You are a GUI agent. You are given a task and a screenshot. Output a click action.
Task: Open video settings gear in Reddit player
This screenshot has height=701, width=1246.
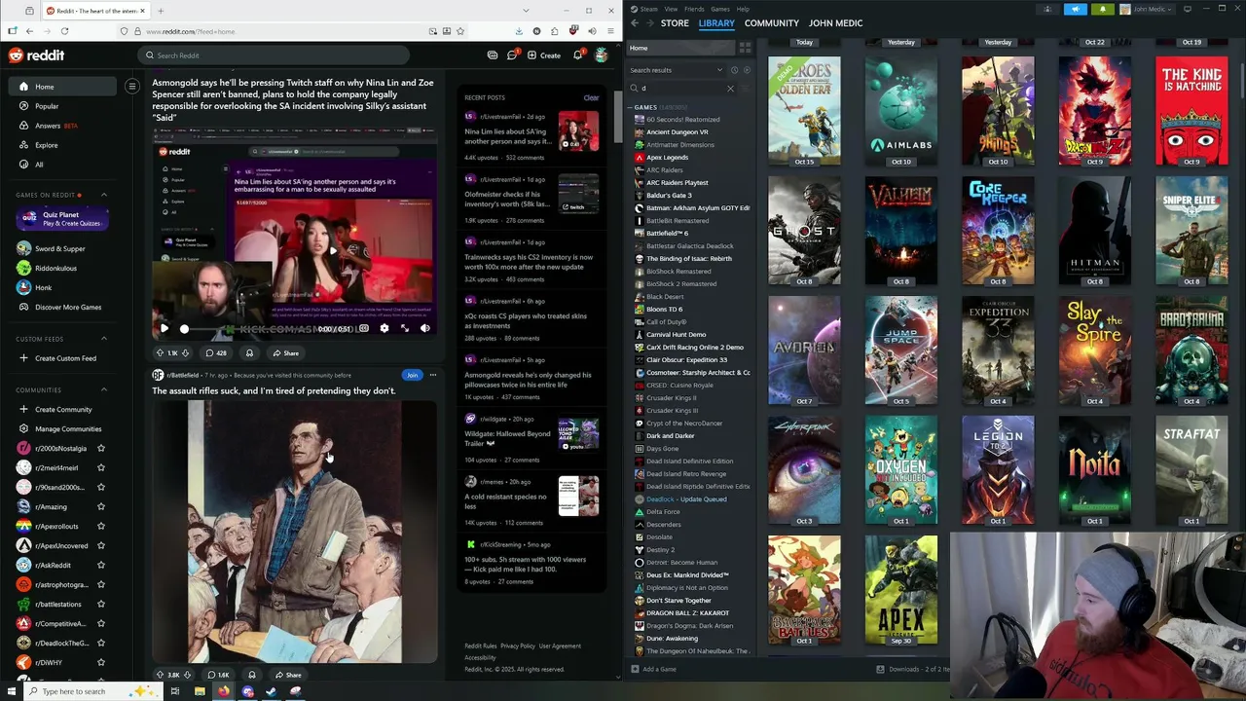tap(384, 328)
